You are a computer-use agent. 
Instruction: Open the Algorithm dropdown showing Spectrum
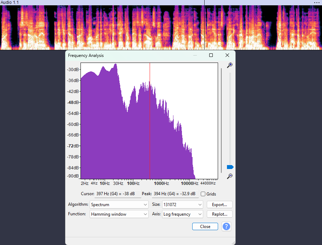(x=119, y=205)
